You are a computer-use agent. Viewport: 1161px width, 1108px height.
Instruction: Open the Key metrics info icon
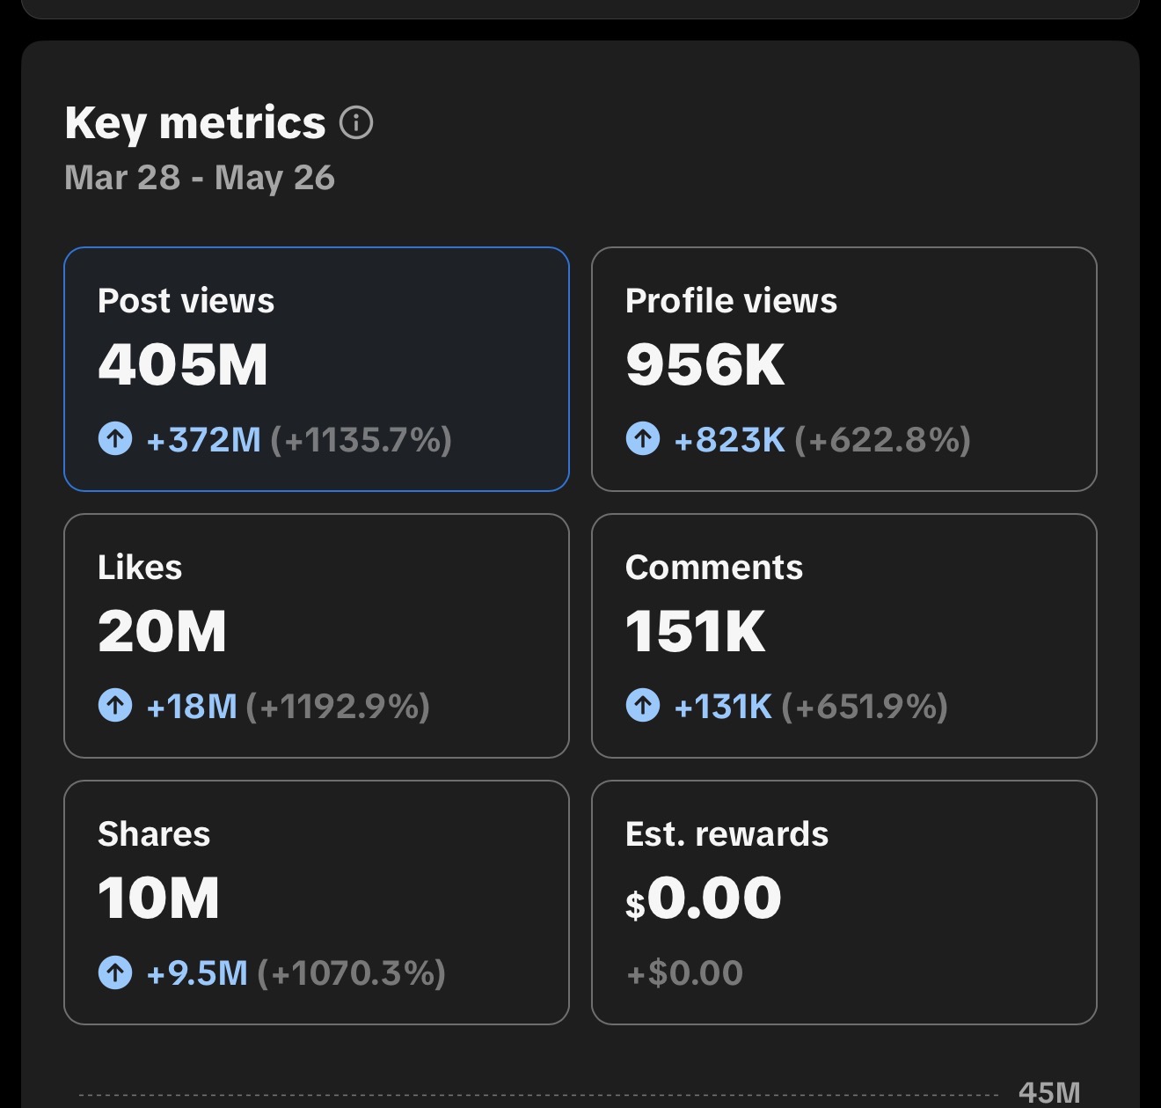pos(356,122)
